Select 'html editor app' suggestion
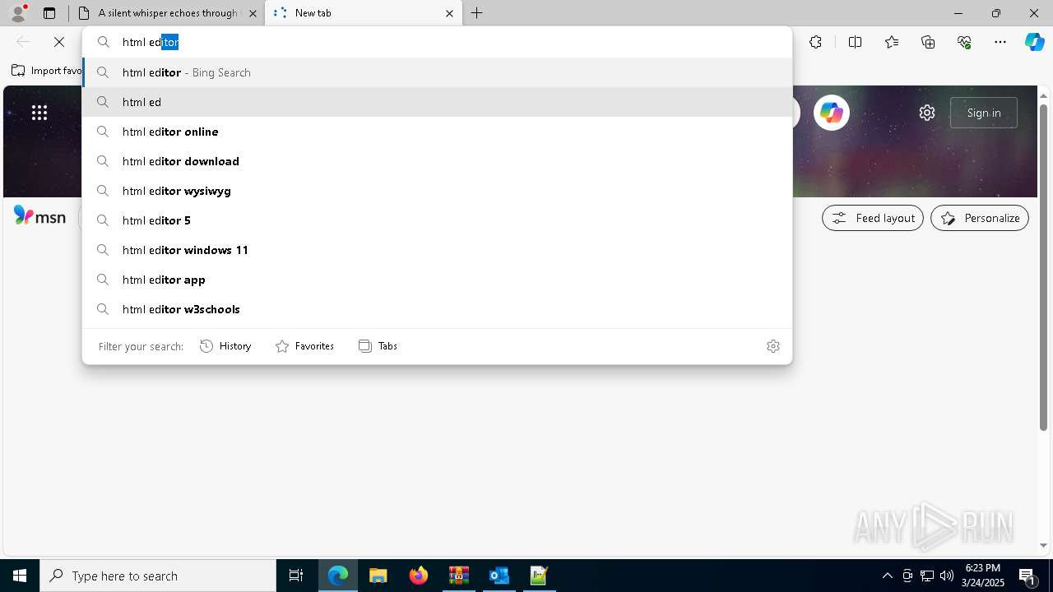Screen dimensions: 1053x592 coord(437,280)
